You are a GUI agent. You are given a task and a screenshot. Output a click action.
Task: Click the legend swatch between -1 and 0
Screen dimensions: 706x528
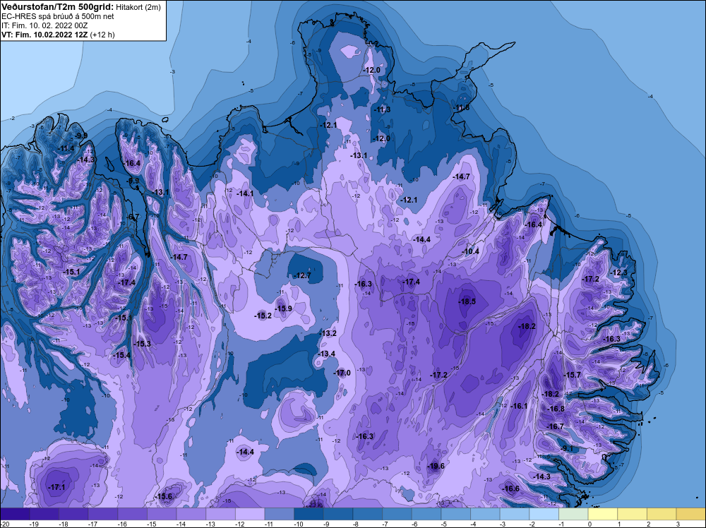coord(573,514)
